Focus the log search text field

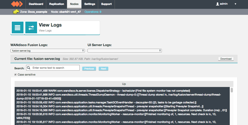pos(53,68)
